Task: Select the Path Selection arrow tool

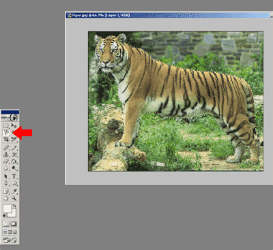Action: click(x=6, y=176)
